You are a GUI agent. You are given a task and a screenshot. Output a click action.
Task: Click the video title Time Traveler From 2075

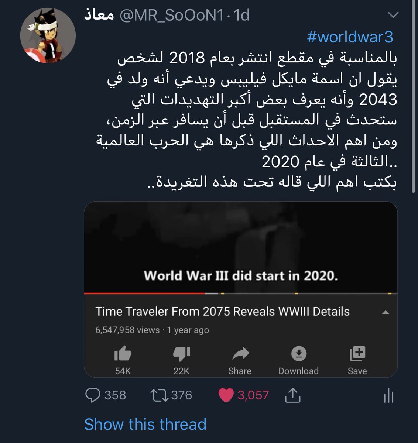point(222,312)
